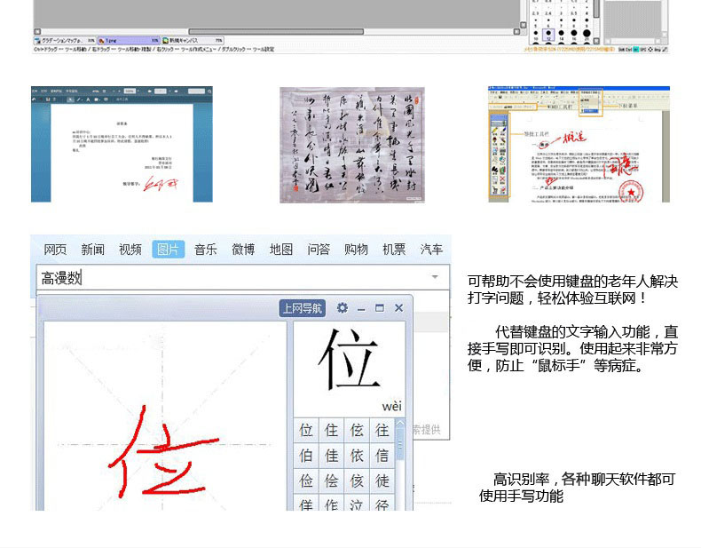Open the signed document thumbnail on left
Screen dimensions: 701x548
(x=122, y=145)
